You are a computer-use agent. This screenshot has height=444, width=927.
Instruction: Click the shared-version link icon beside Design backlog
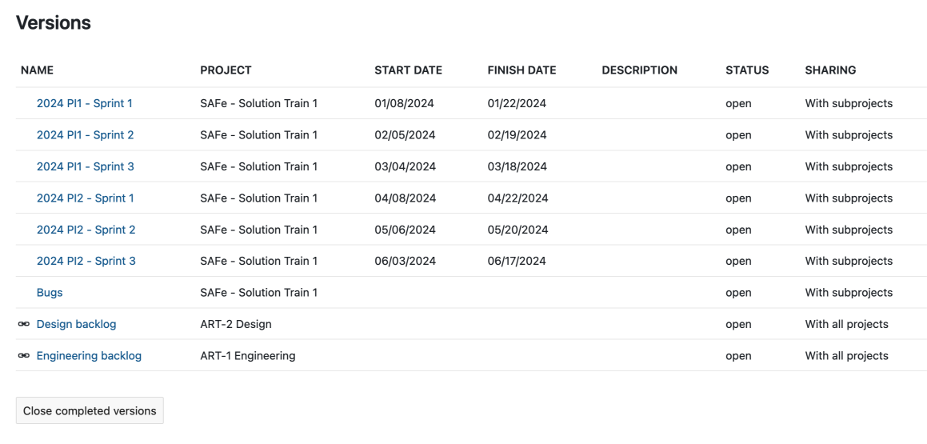[x=23, y=324]
